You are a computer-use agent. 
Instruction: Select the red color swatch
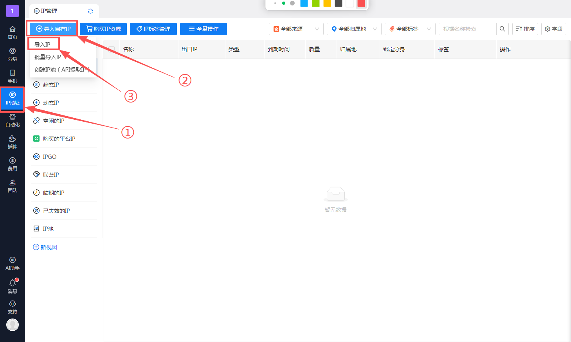pyautogui.click(x=361, y=3)
